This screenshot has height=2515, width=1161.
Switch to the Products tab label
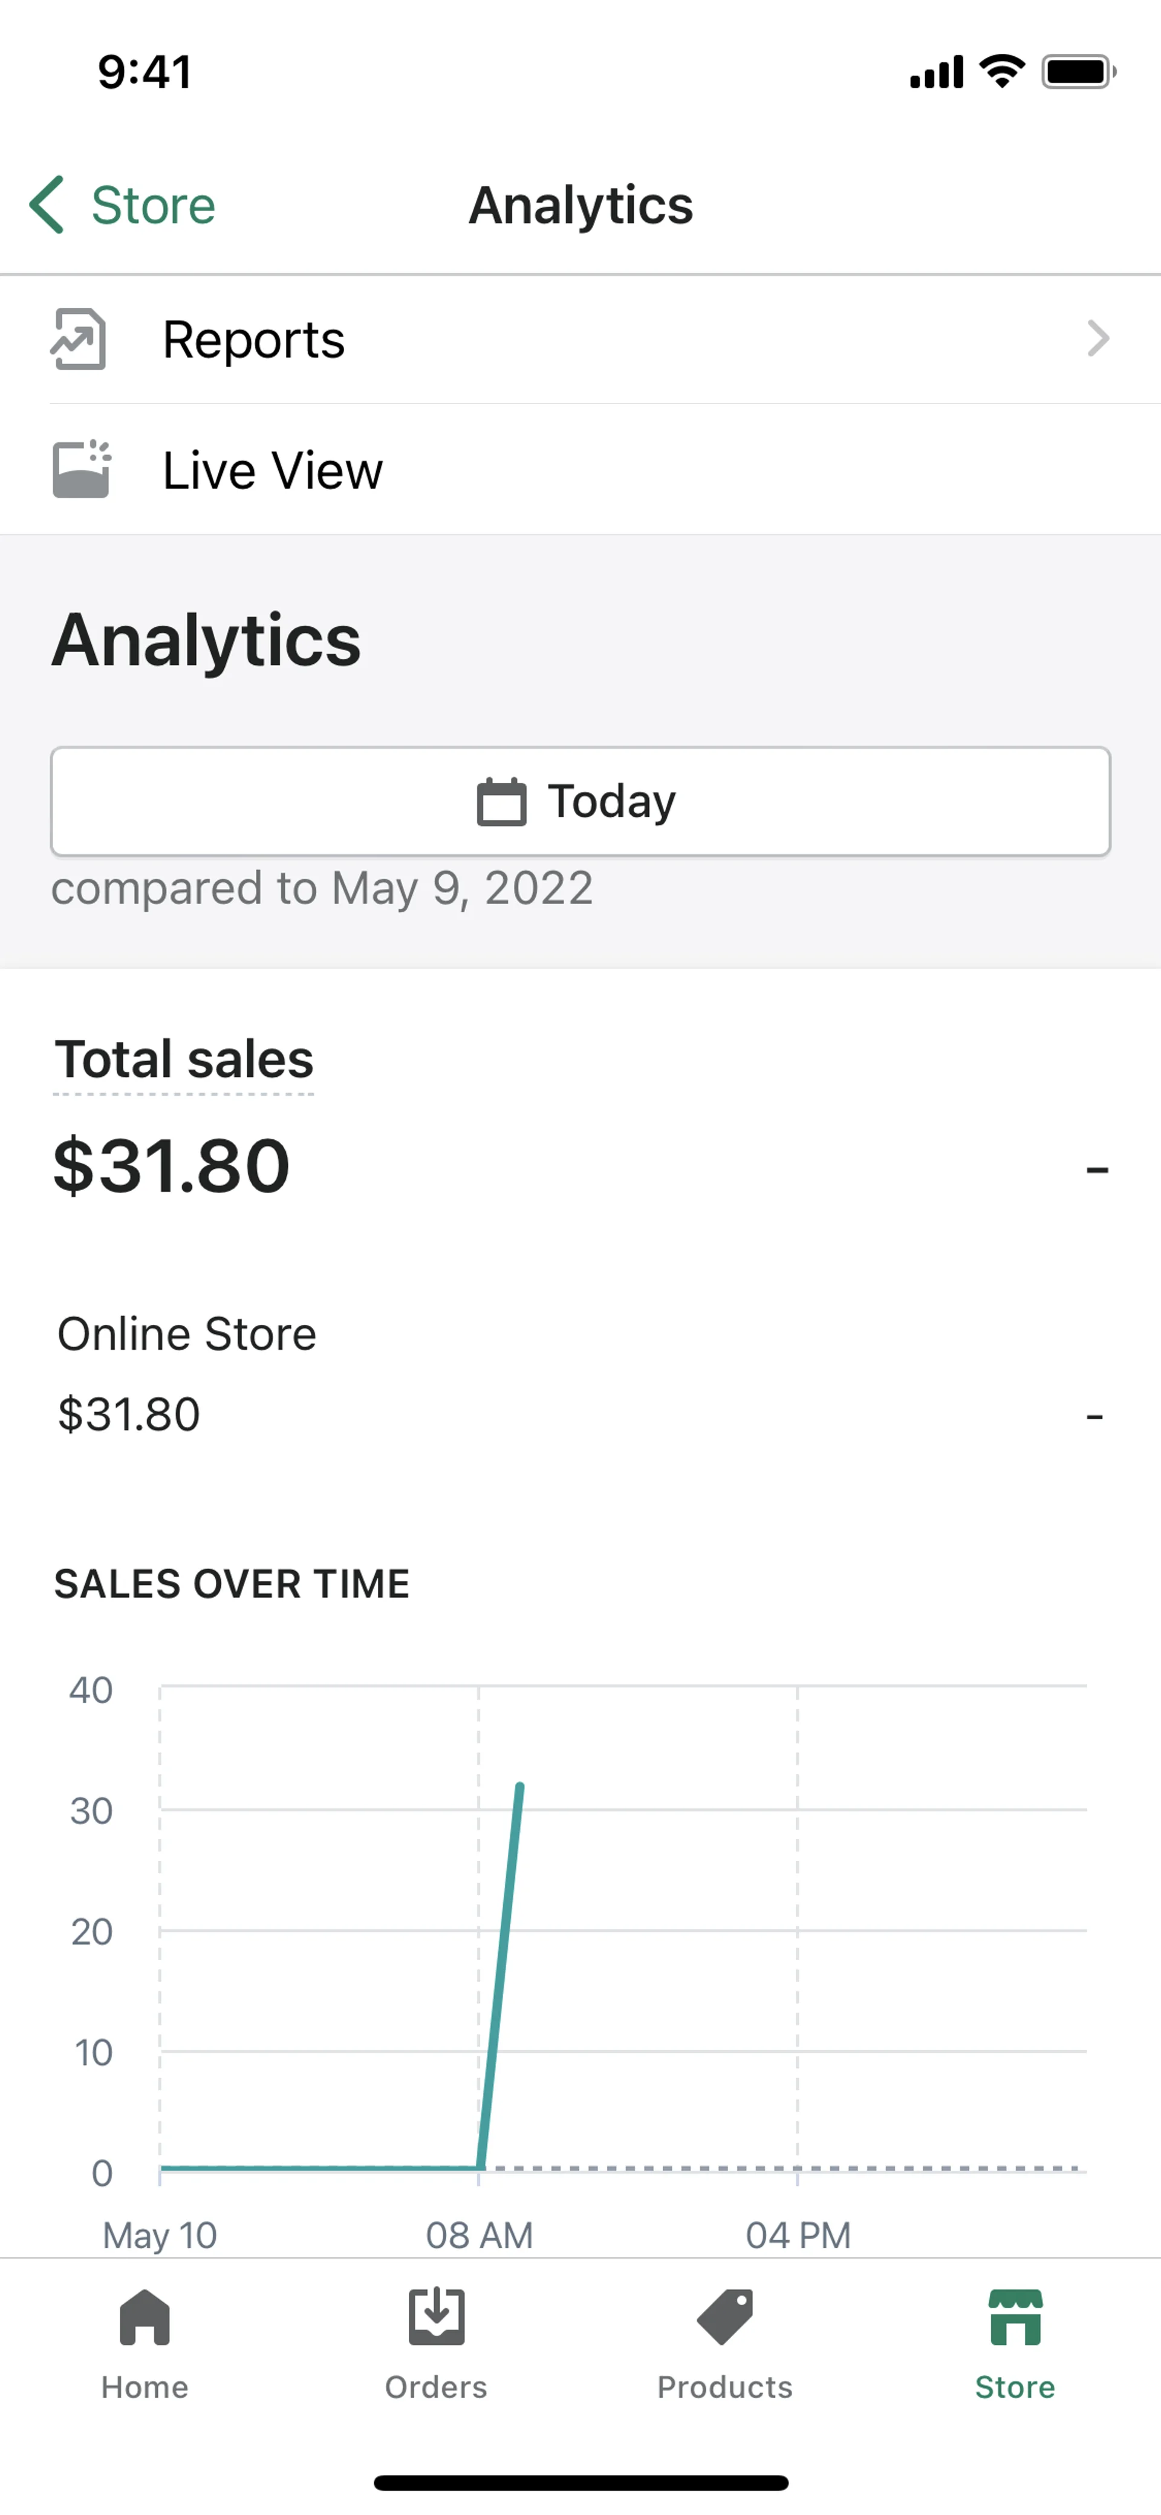pyautogui.click(x=725, y=2387)
